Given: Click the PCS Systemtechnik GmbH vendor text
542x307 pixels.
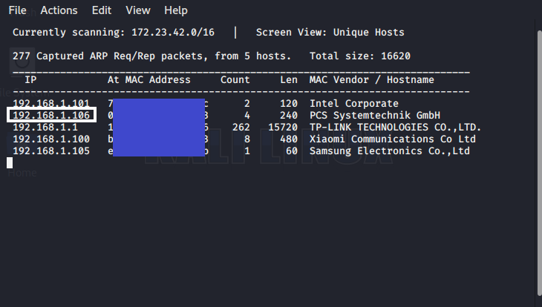Looking at the screenshot, I should [374, 116].
